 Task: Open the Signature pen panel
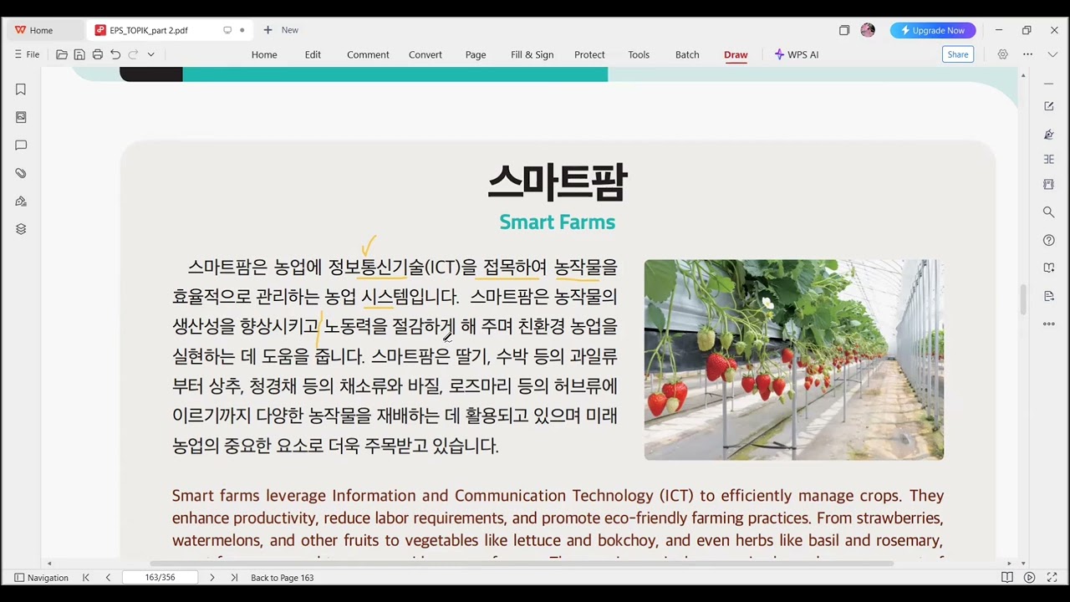click(21, 202)
